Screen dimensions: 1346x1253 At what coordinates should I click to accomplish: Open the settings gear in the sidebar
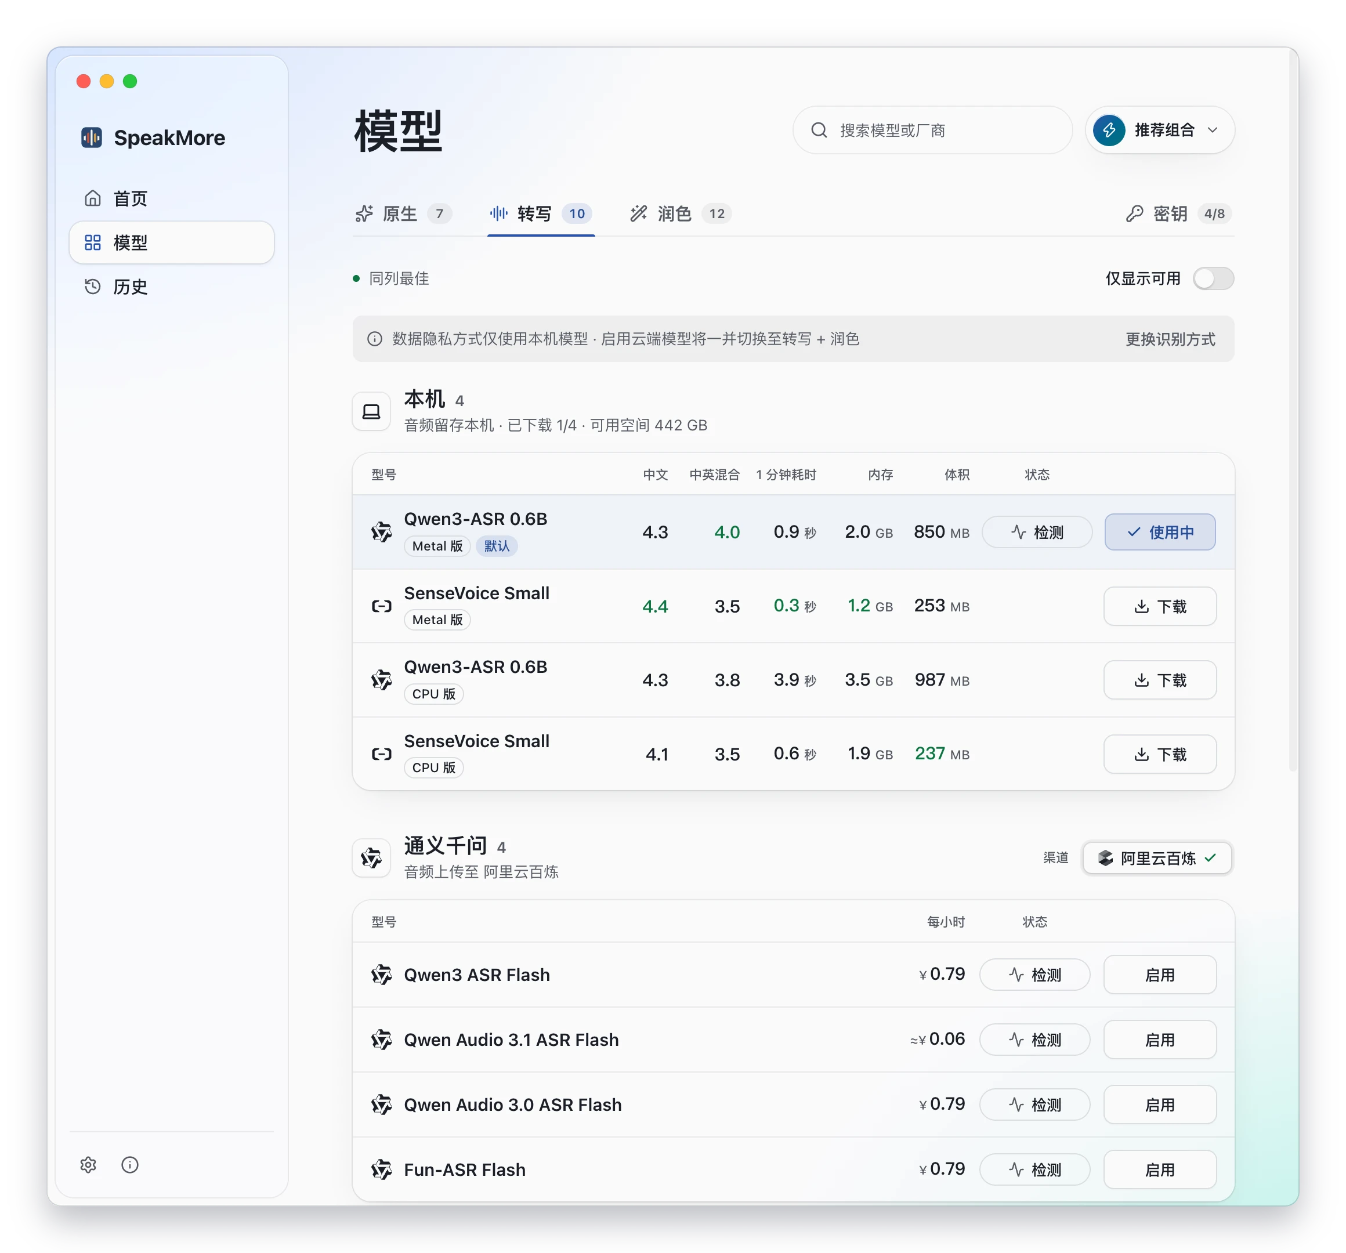88,1164
